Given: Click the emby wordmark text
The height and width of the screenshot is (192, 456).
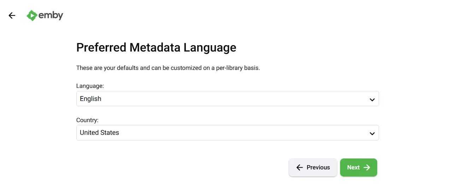Looking at the screenshot, I should pos(51,16).
